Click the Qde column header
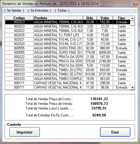The image size is (140, 144). click(x=90, y=18)
